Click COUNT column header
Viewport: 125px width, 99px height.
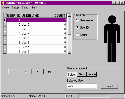click(60, 16)
